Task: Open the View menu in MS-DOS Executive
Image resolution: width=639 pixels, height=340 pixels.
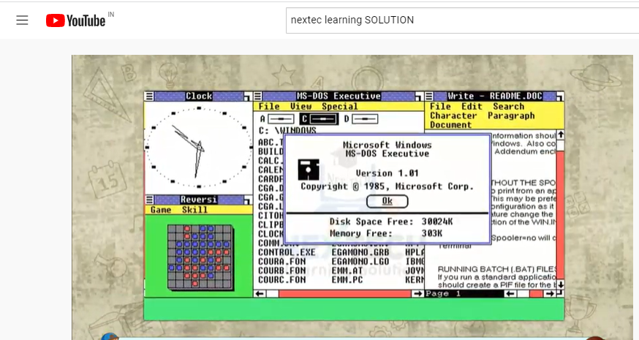Action: (x=300, y=107)
